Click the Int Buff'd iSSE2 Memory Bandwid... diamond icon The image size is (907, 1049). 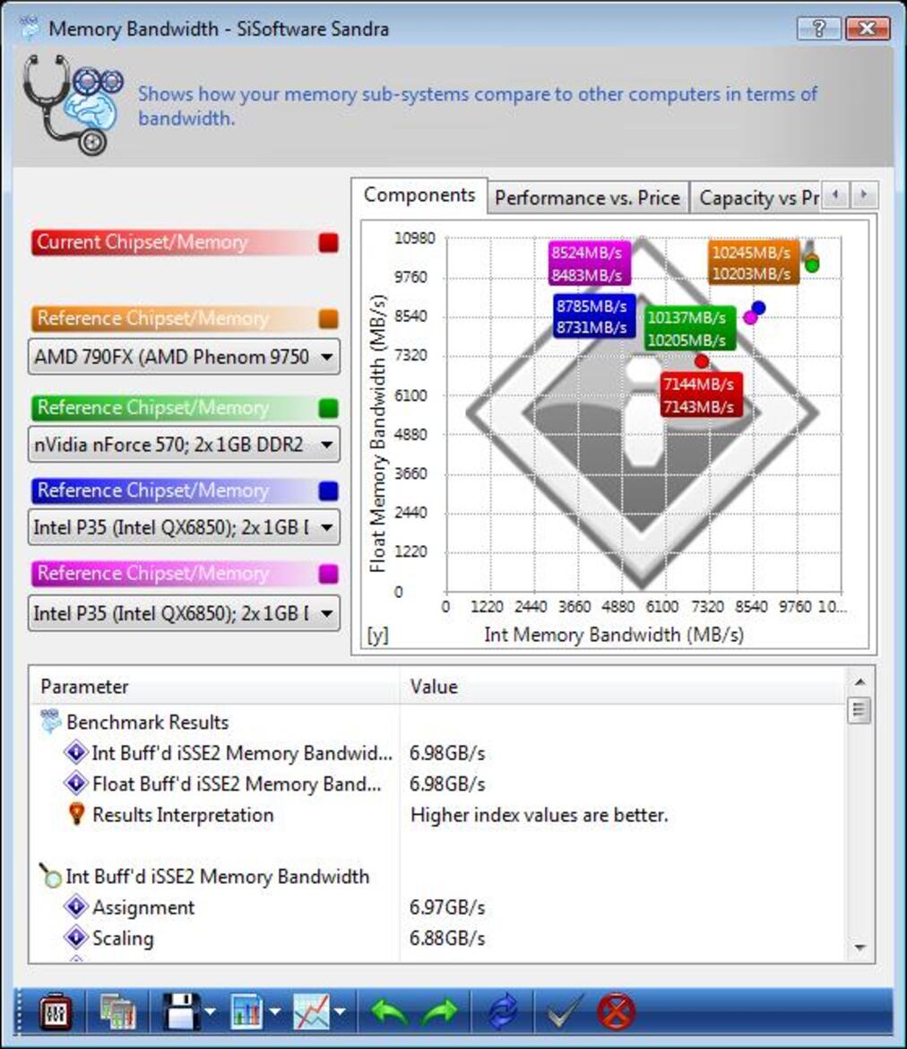point(76,752)
